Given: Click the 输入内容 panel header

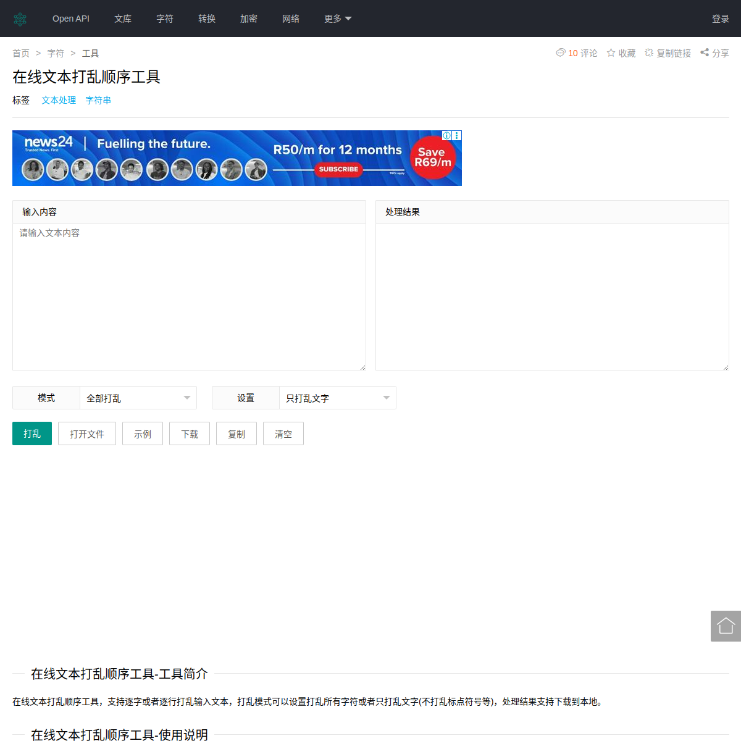Looking at the screenshot, I should coord(189,212).
